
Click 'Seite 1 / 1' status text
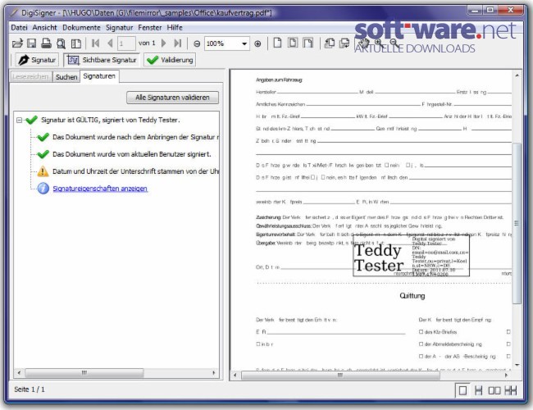tap(30, 389)
